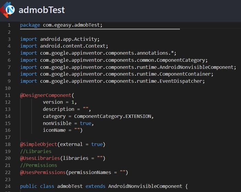The height and width of the screenshot is (192, 241).
Task: Click the iconName = "" line
Action: [x=63, y=130]
